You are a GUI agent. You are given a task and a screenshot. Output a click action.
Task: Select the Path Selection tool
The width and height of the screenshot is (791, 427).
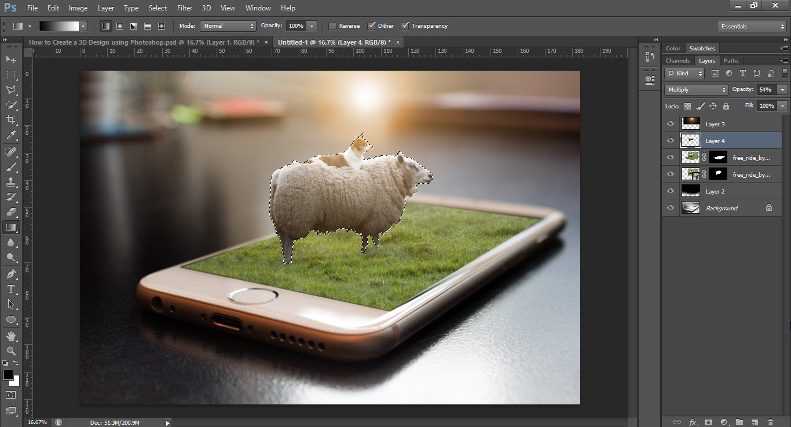point(11,304)
